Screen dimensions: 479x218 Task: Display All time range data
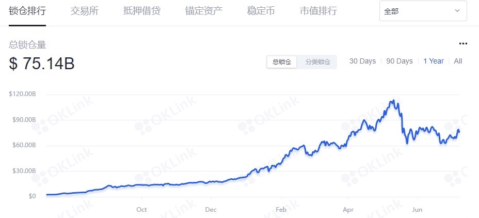pyautogui.click(x=458, y=61)
